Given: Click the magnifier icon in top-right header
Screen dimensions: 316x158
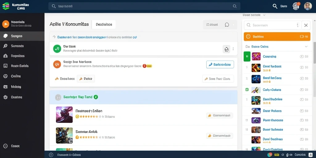Looking at the screenshot, I should click(x=275, y=6).
